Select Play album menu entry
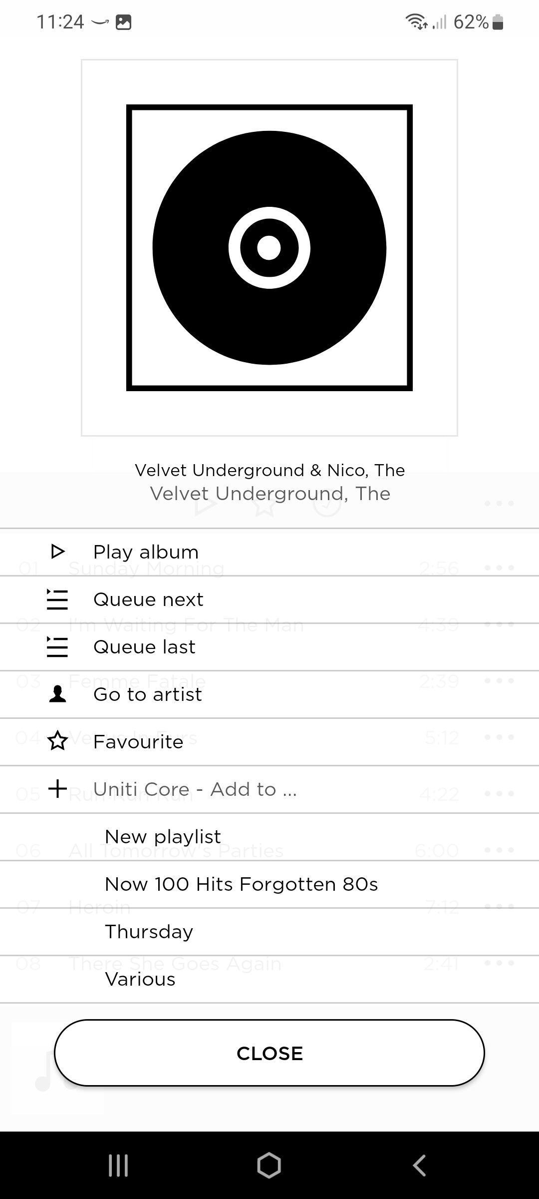 pyautogui.click(x=269, y=552)
